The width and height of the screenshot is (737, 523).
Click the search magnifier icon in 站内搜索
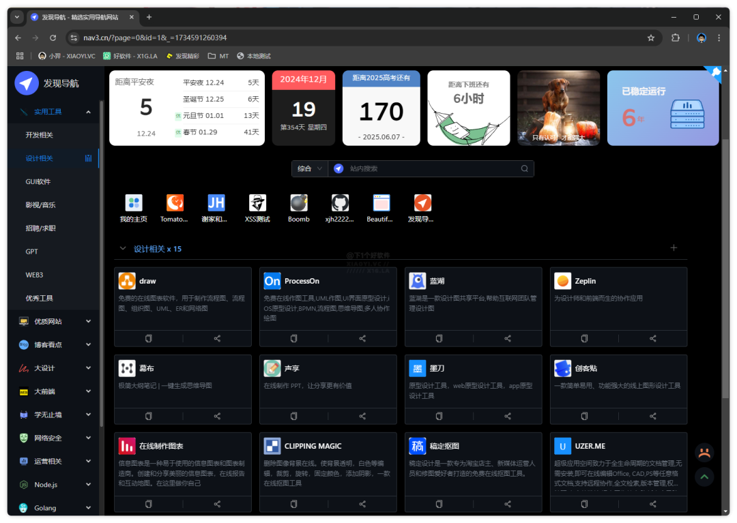(524, 168)
